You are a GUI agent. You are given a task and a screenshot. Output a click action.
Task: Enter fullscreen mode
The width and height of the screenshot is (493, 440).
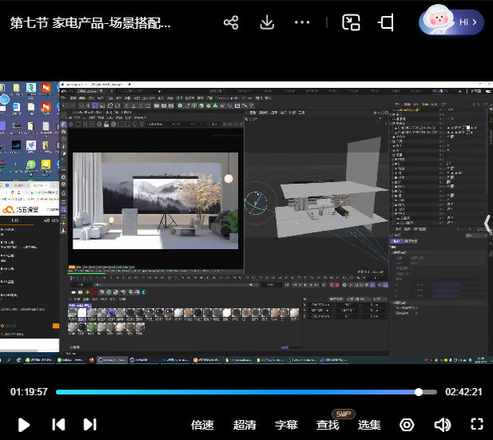(x=477, y=425)
